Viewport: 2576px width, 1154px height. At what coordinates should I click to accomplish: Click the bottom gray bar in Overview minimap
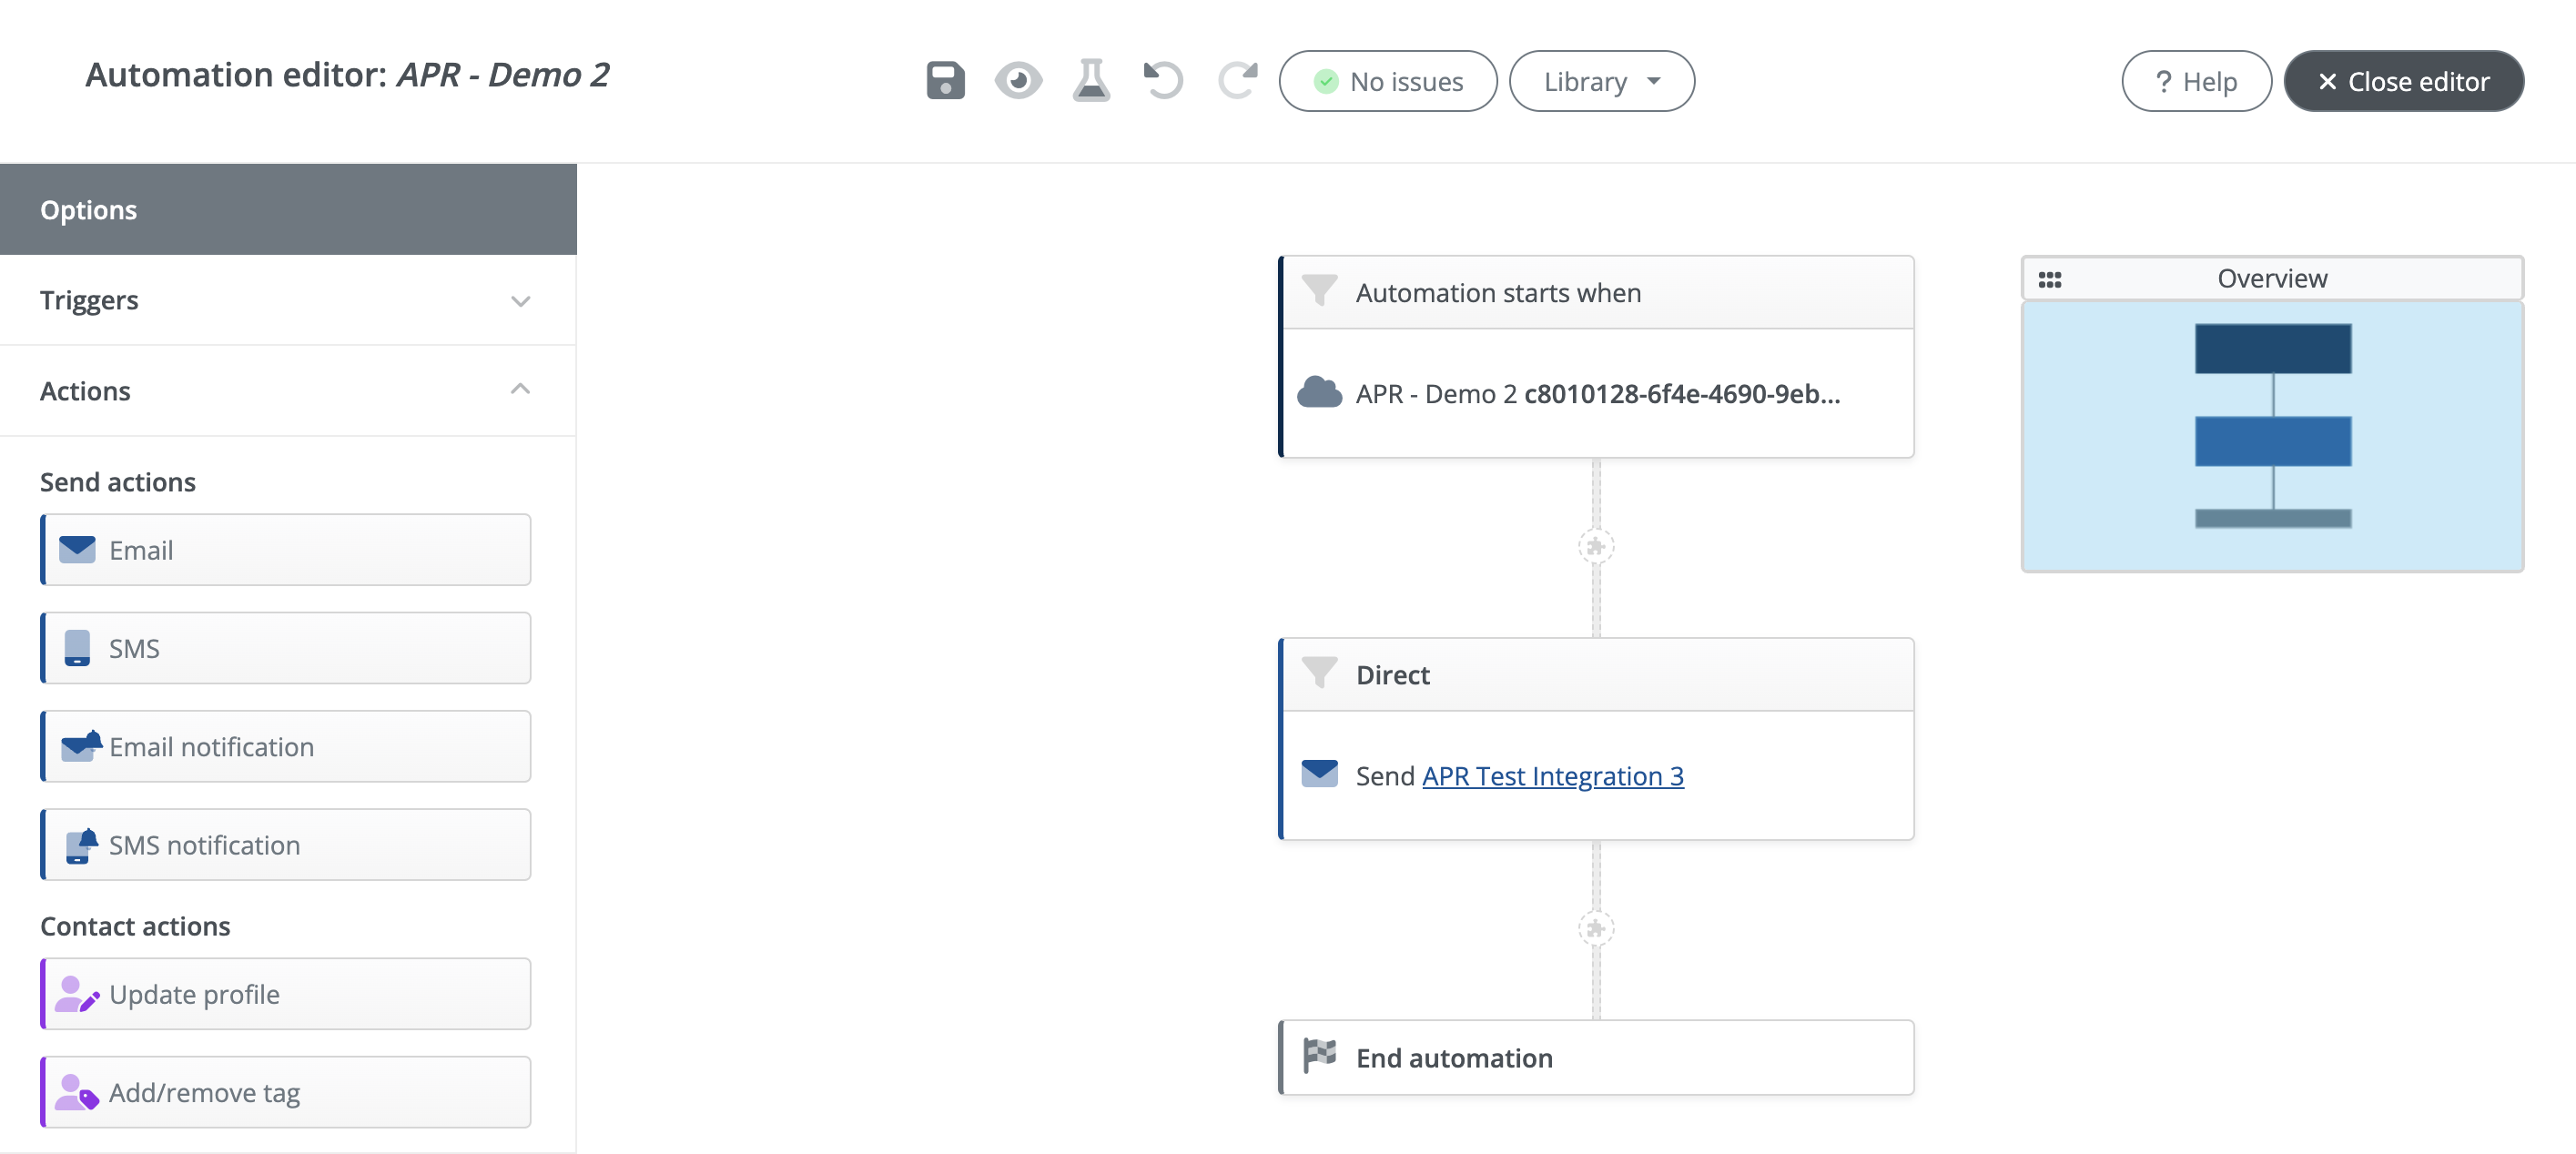point(2273,518)
